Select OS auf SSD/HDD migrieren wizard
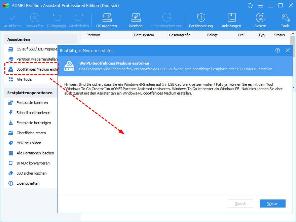The height and width of the screenshot is (222, 296). 33,49
